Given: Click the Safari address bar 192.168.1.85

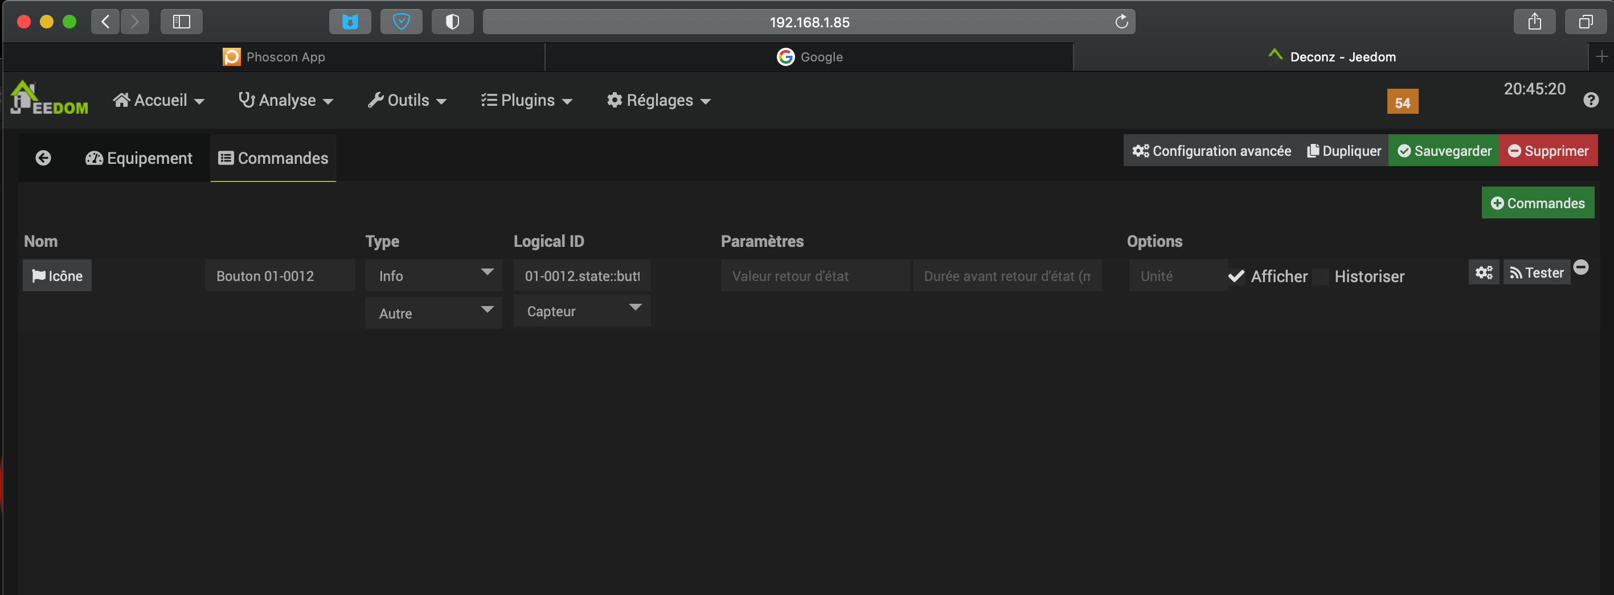Looking at the screenshot, I should (809, 22).
